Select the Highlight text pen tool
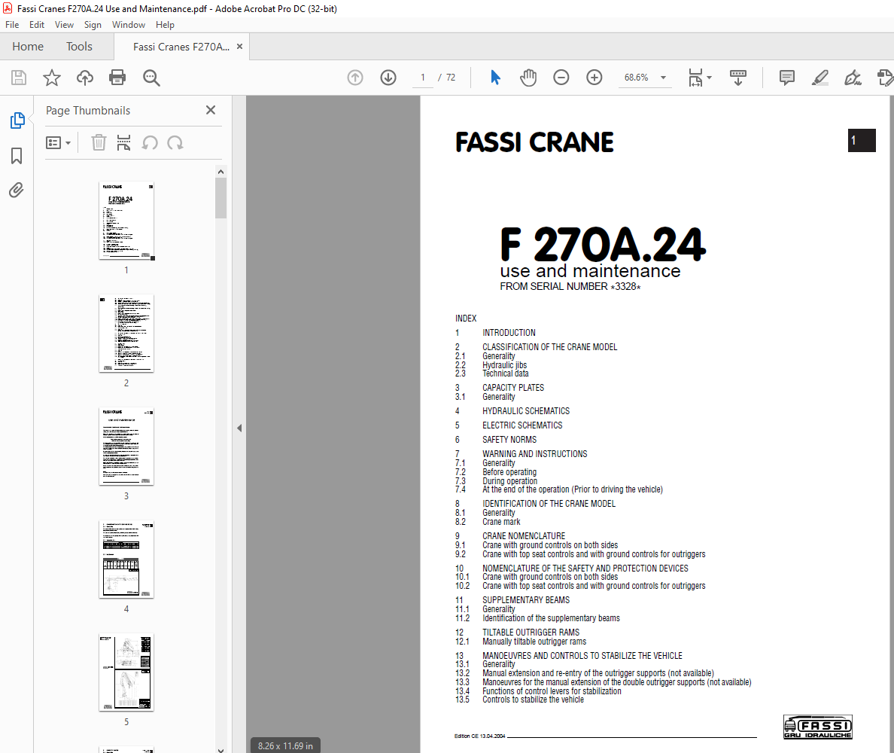 coord(820,78)
